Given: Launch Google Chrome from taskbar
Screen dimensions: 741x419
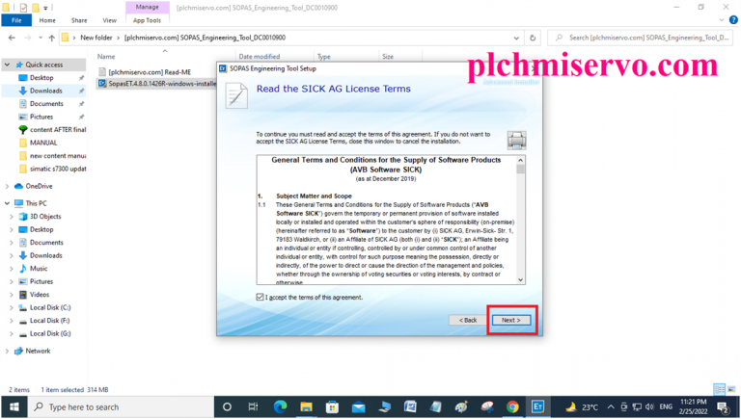Looking at the screenshot, I should (x=512, y=406).
